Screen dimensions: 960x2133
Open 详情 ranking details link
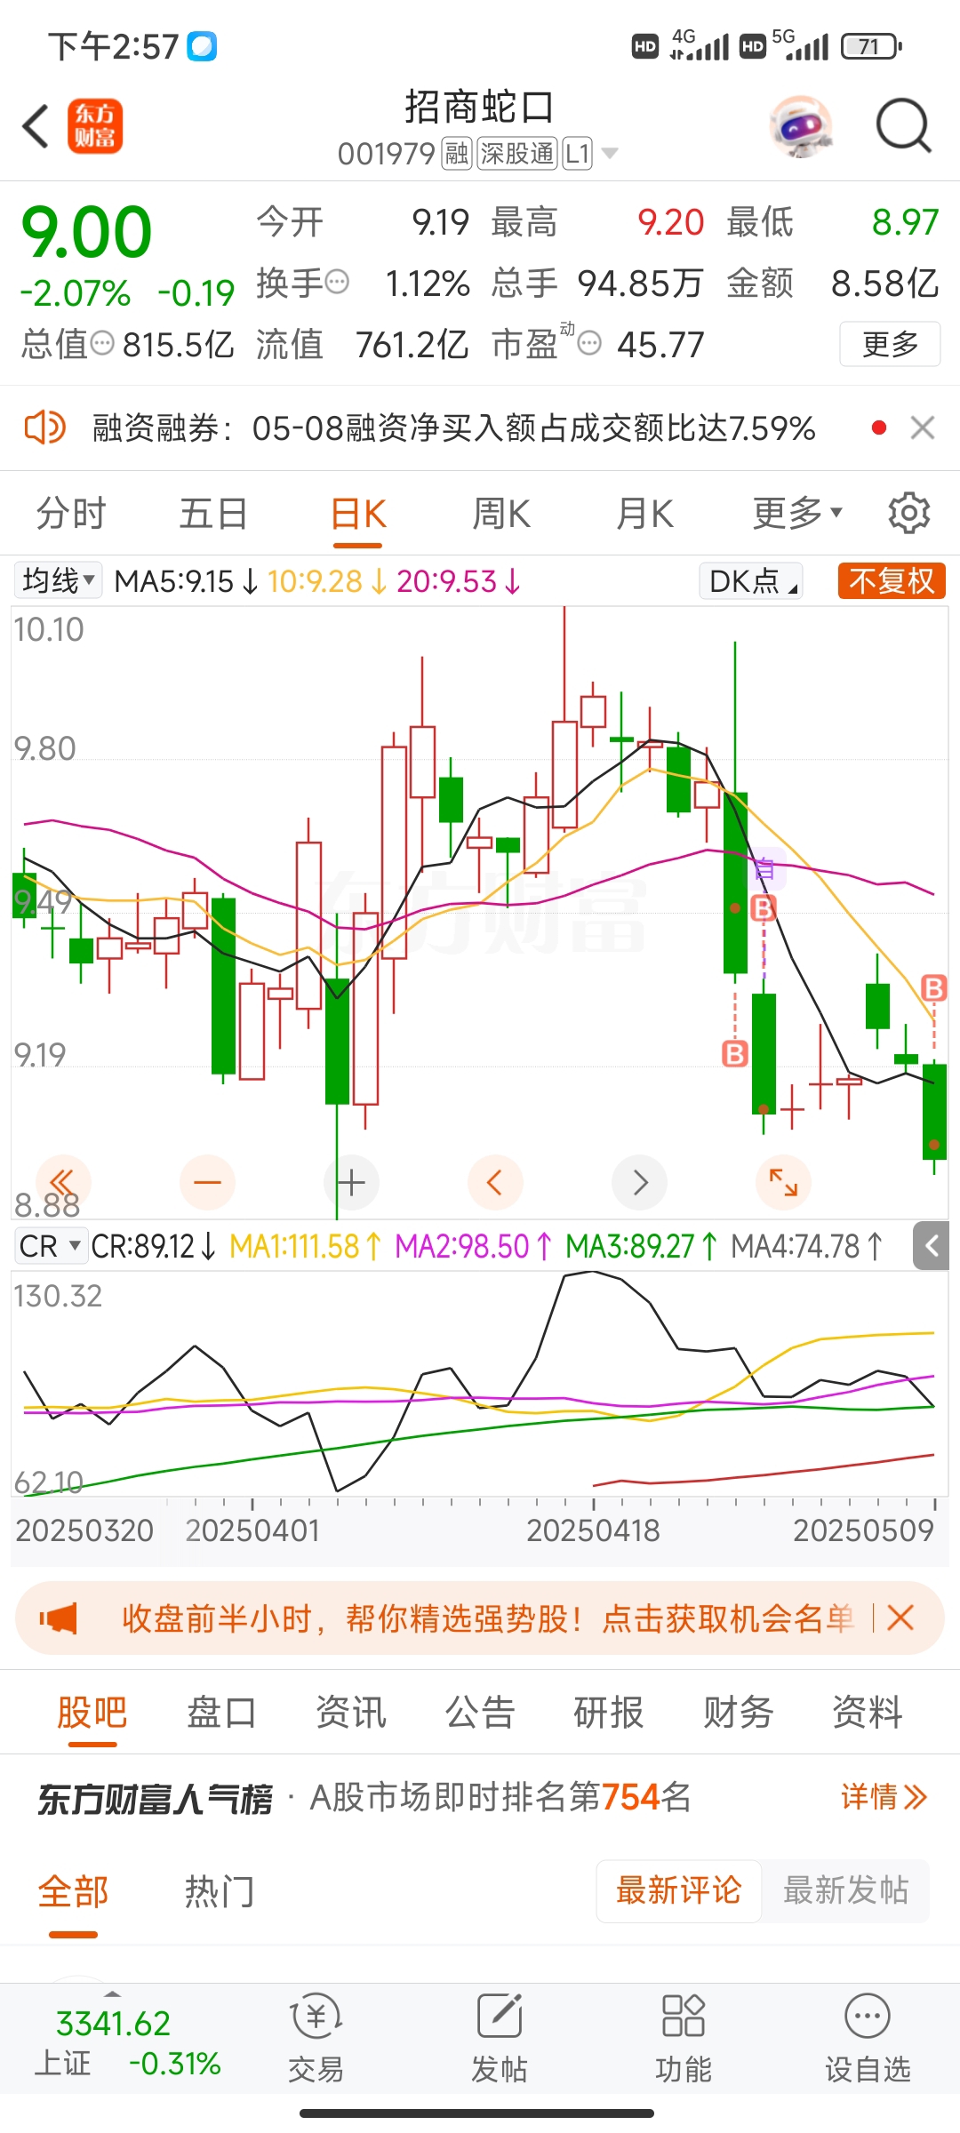point(884,1797)
